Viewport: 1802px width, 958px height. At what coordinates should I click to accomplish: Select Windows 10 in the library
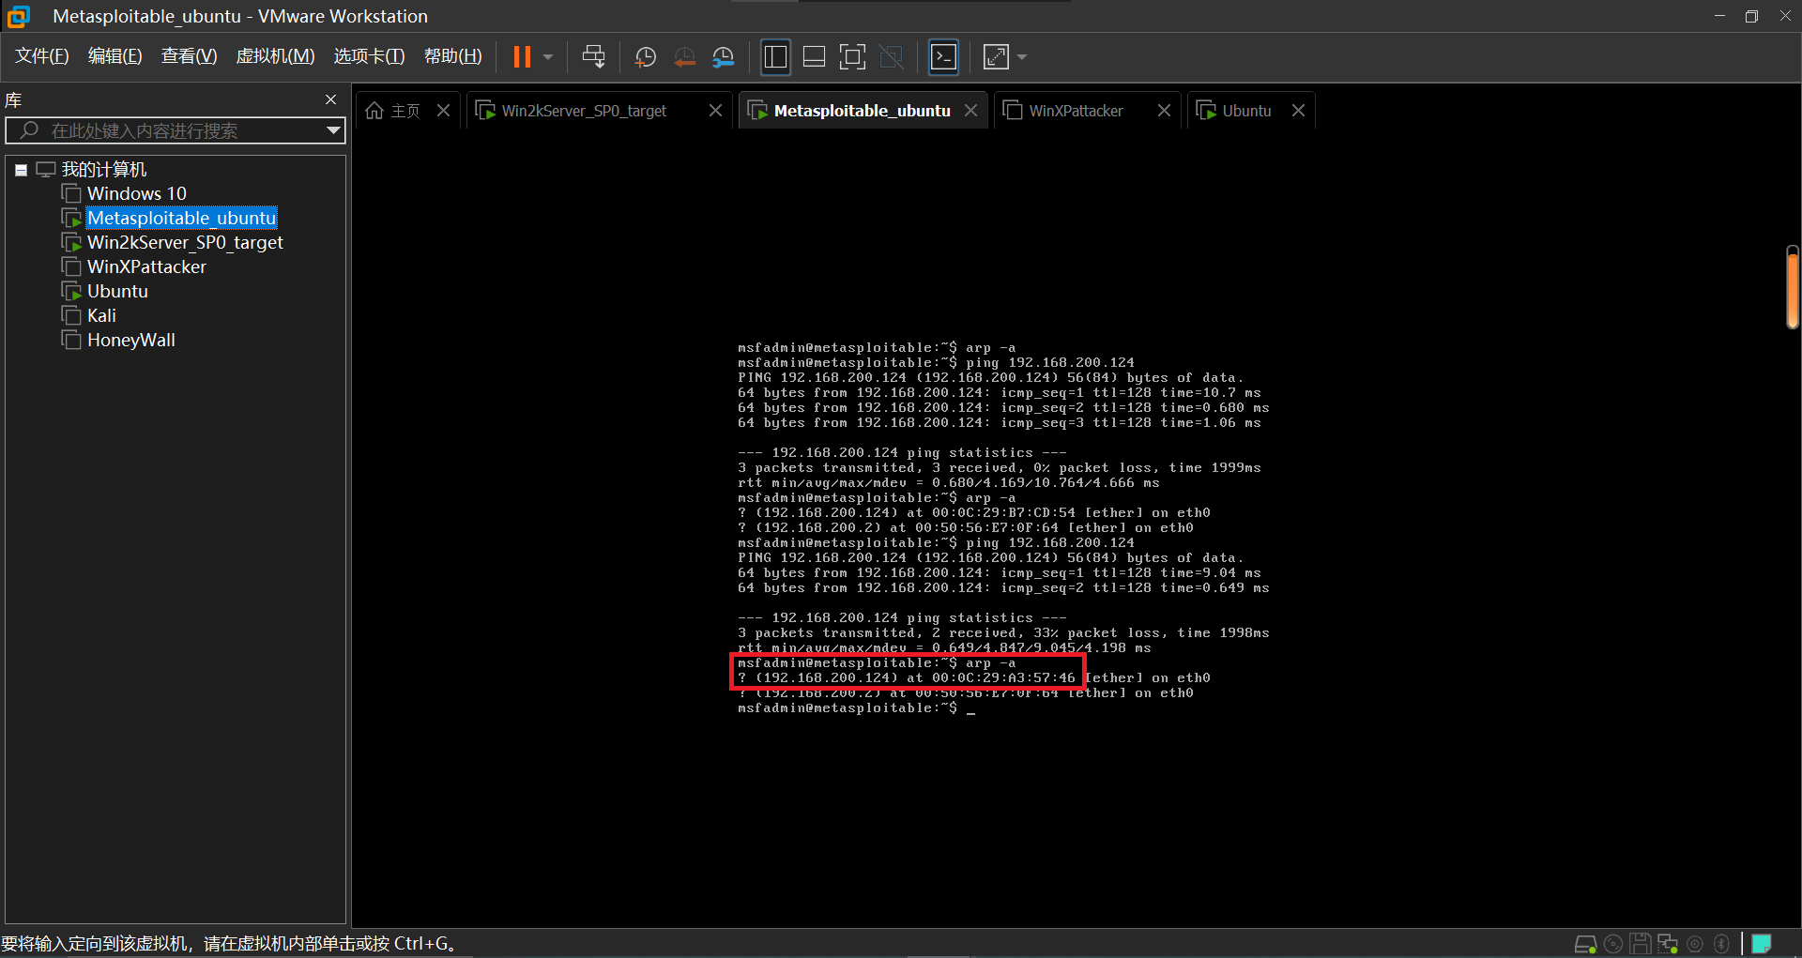point(137,193)
